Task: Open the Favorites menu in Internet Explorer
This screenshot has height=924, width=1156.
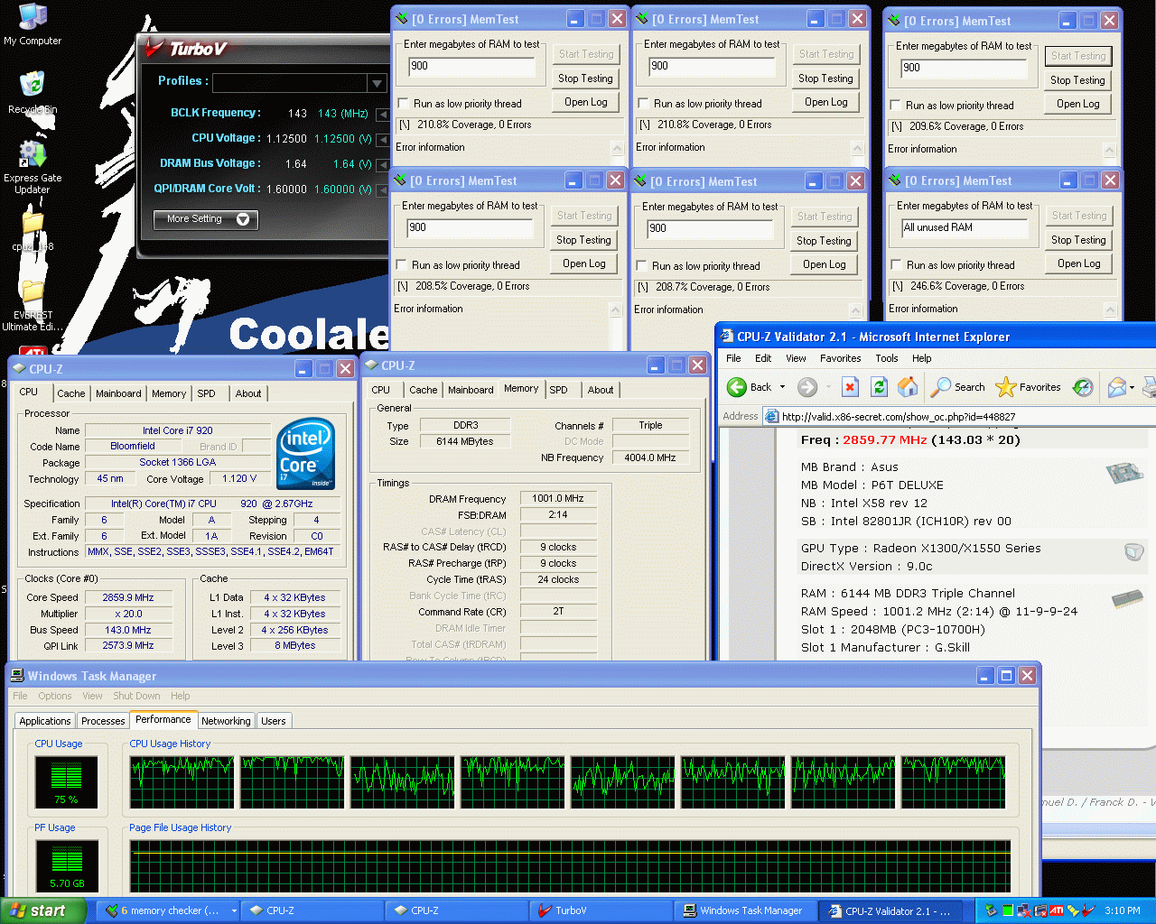Action: tap(840, 358)
